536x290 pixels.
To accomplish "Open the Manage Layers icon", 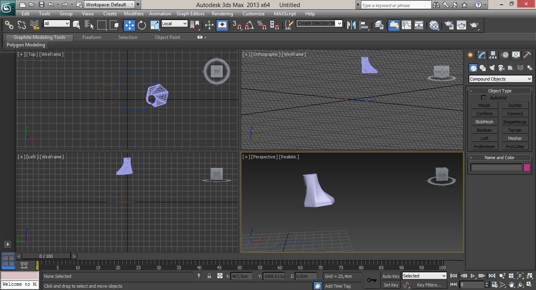I will click(x=379, y=25).
